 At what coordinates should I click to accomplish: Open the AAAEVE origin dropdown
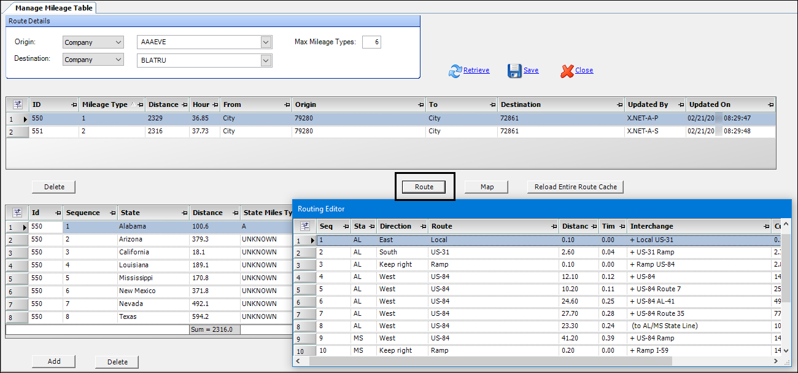[266, 42]
